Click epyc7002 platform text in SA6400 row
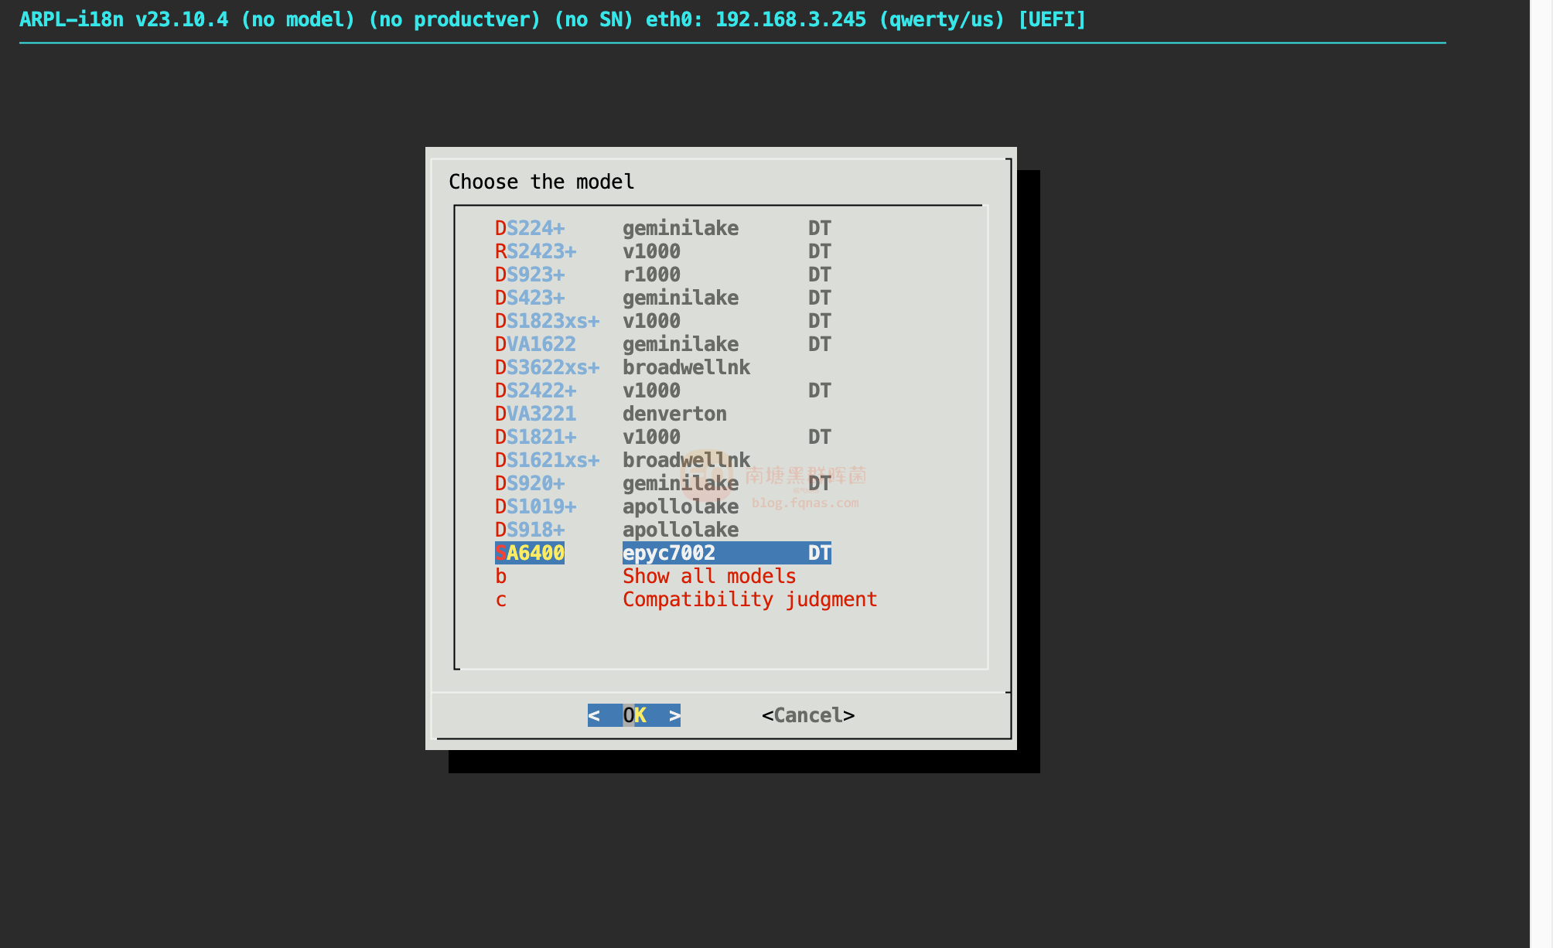1553x948 pixels. pyautogui.click(x=669, y=553)
